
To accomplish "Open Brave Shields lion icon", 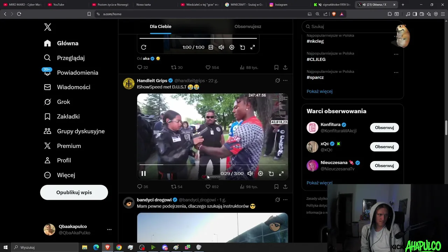I will coord(334,14).
